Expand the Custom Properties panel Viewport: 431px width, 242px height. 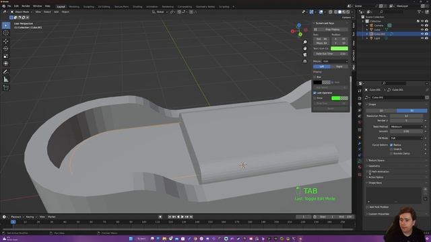378,214
